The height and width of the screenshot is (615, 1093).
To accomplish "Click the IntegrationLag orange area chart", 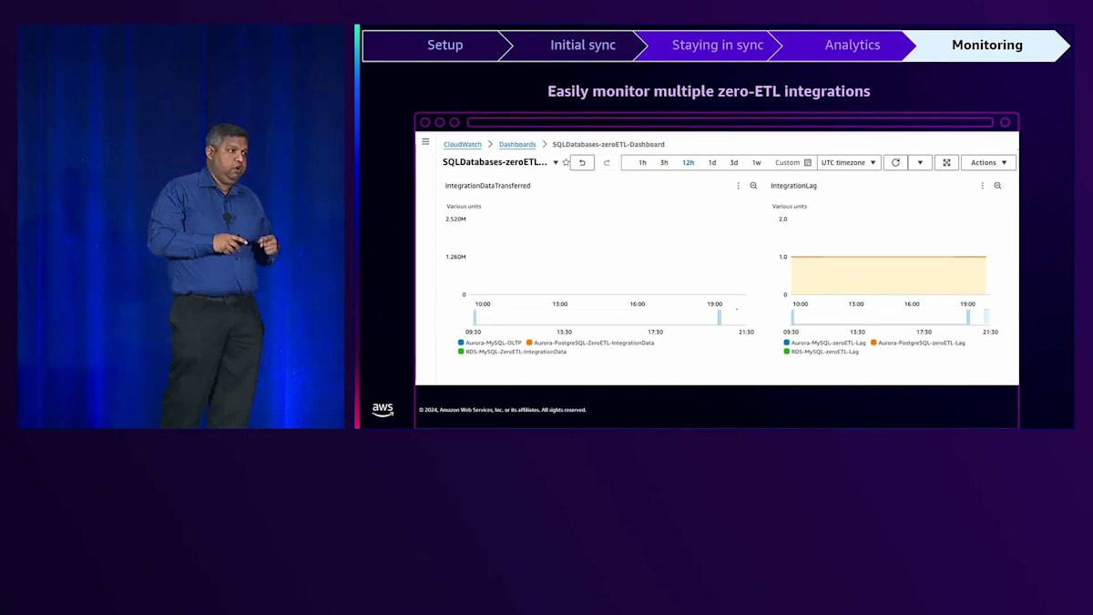I will pyautogui.click(x=888, y=275).
